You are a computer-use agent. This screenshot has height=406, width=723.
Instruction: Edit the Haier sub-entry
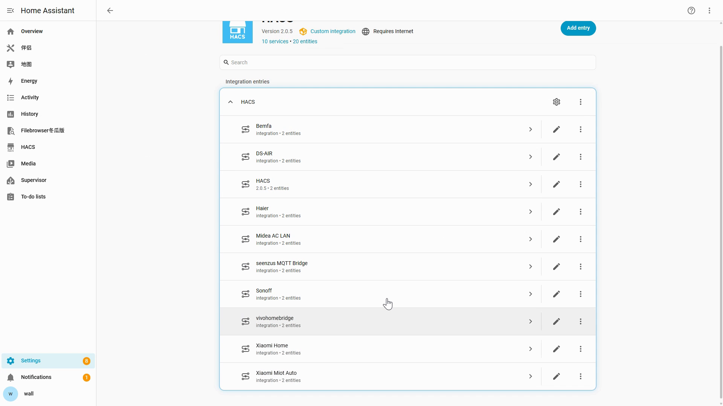point(557,212)
